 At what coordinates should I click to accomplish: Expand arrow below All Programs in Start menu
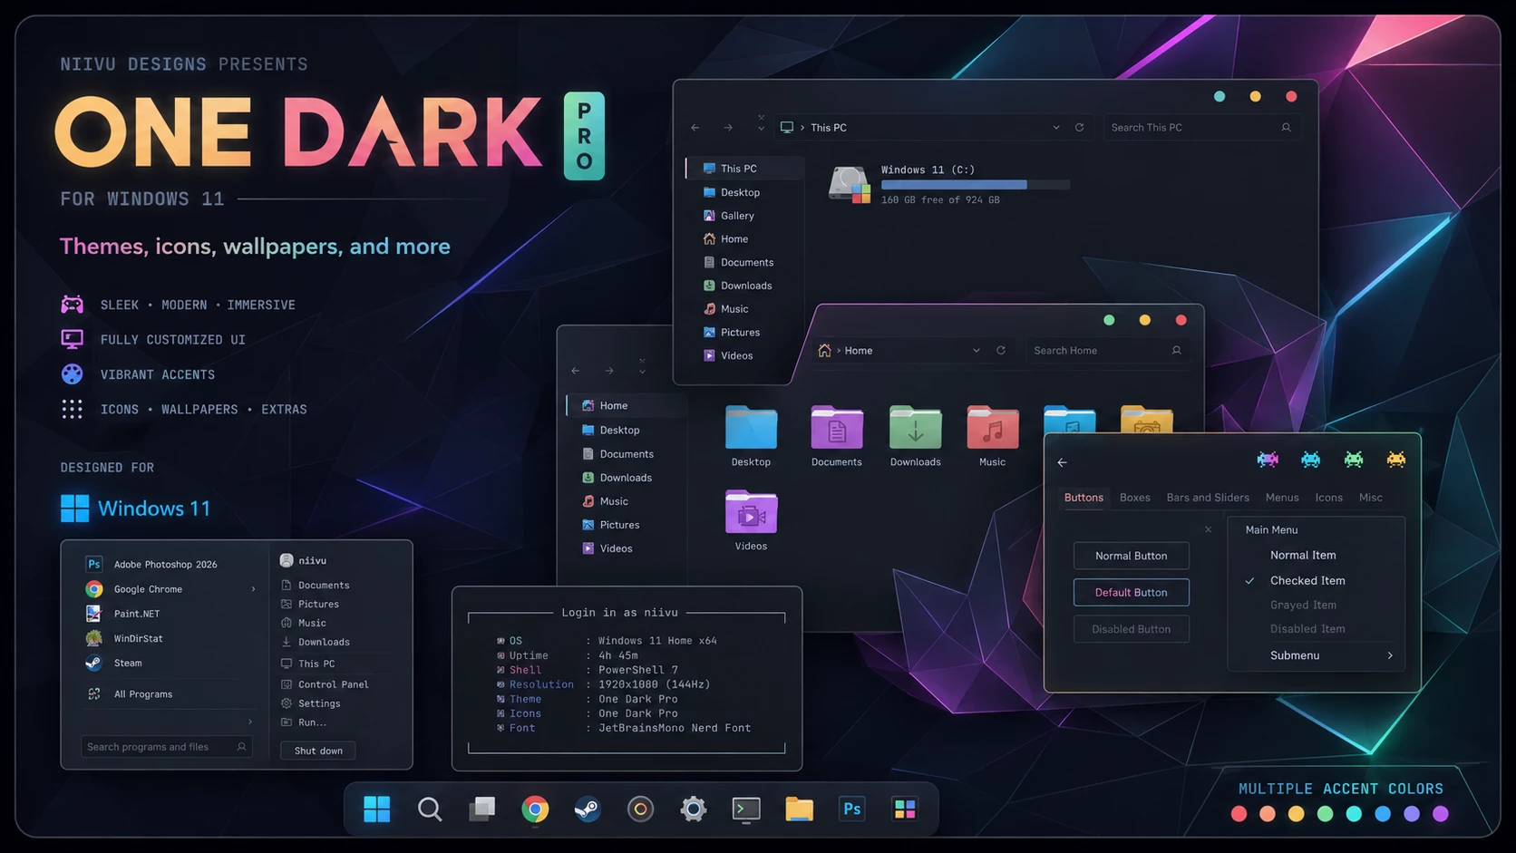tap(250, 722)
